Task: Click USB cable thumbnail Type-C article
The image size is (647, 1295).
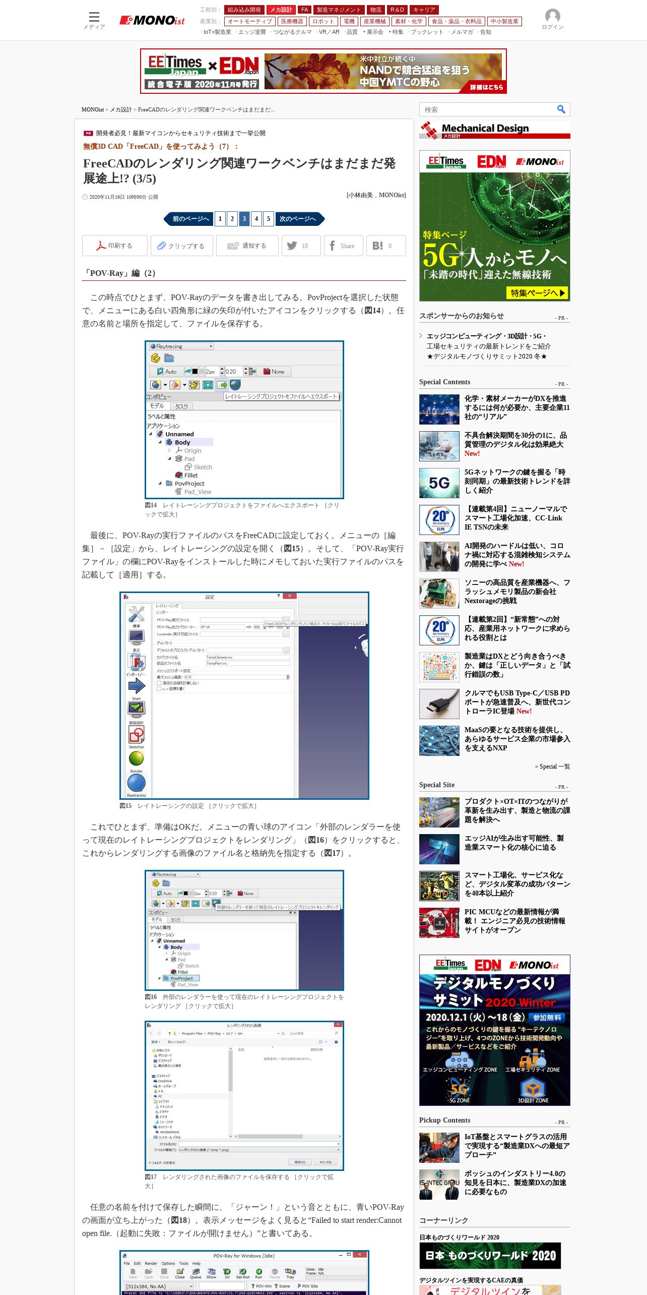Action: (x=439, y=704)
